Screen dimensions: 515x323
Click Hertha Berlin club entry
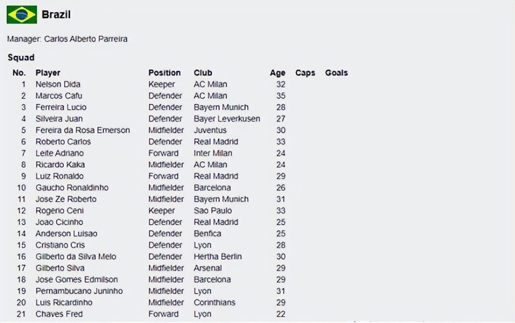(x=218, y=257)
